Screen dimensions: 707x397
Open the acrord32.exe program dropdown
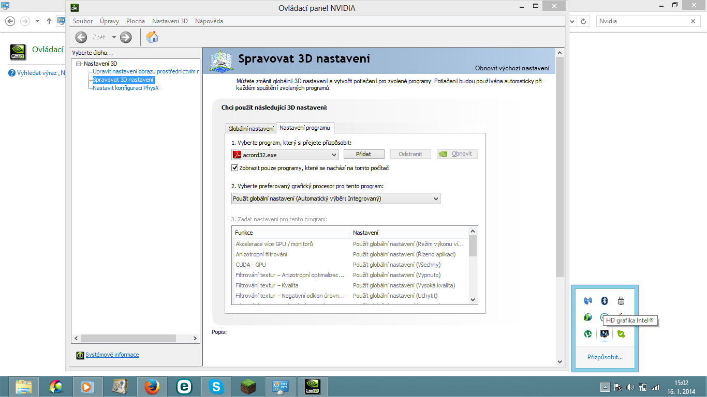(x=285, y=154)
